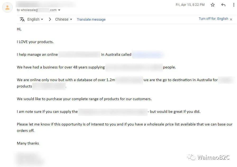The image size is (237, 167).
Task: Click the email date Fri, Apr 15, 8:22 PM
Action: coord(190,5)
